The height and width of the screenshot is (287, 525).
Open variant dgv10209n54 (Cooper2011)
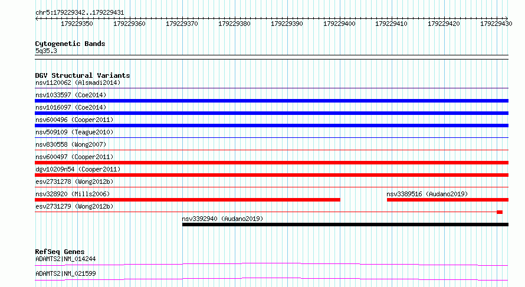[x=78, y=169]
